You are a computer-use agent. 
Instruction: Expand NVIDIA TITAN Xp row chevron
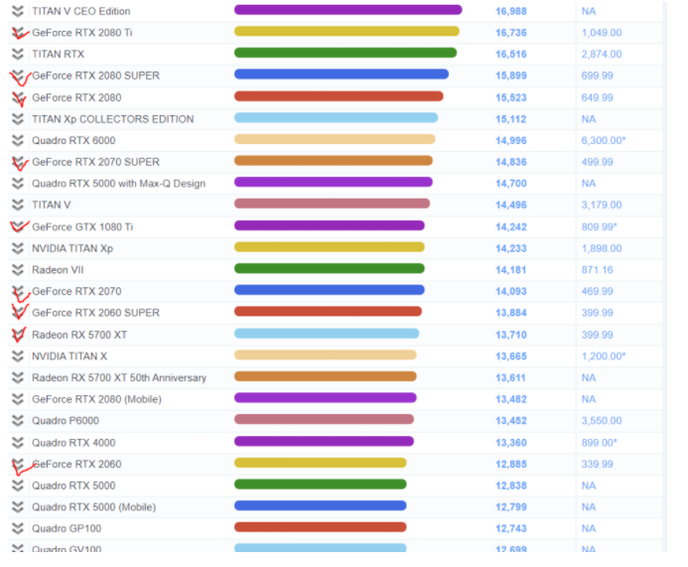18,248
